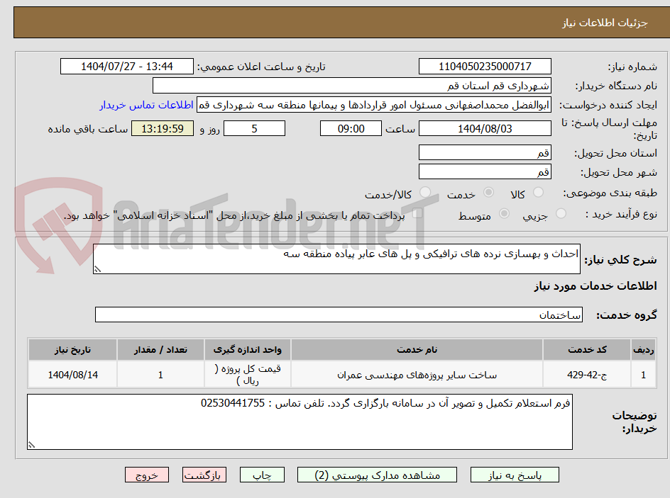The width and height of the screenshot is (670, 498).
Task: Click the واحد اندازه گیری column header
Action: pos(248,350)
